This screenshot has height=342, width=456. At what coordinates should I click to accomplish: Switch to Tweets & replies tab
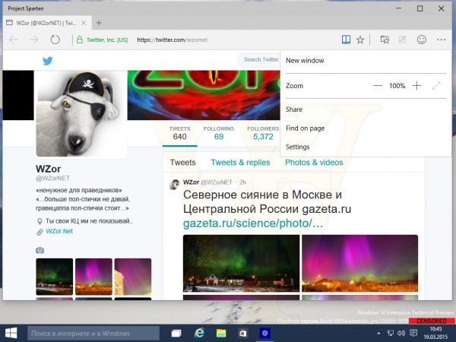tap(240, 163)
